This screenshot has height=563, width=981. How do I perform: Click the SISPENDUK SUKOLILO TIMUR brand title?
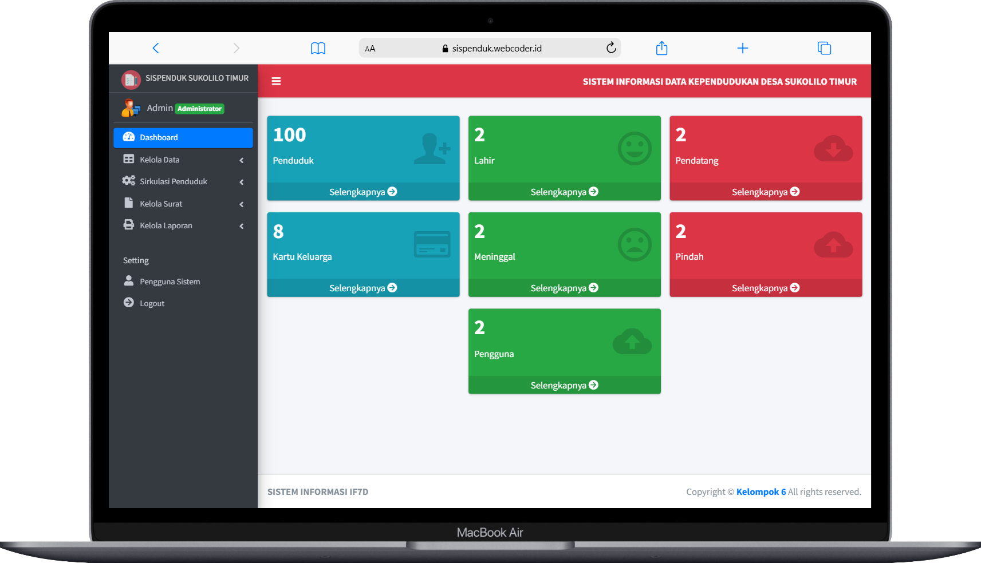197,78
